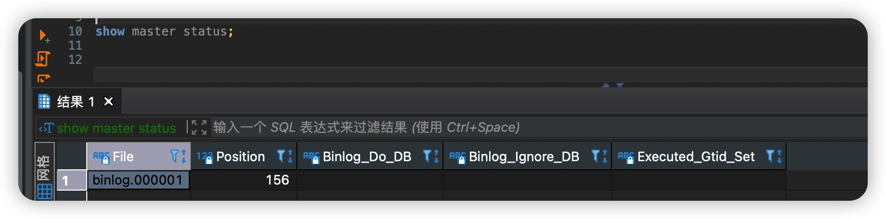Select the 网格 grid view side tab
The height and width of the screenshot is (219, 886).
[44, 170]
